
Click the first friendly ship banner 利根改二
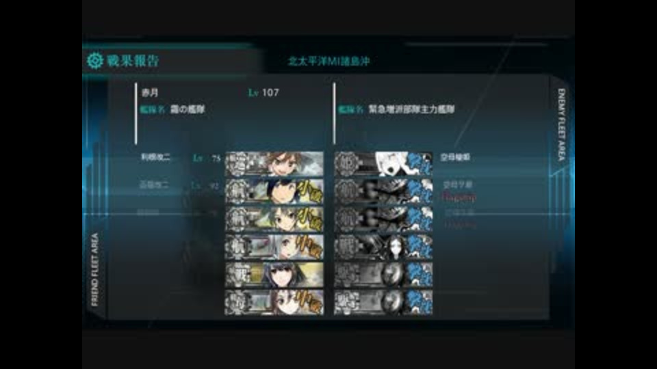(274, 164)
